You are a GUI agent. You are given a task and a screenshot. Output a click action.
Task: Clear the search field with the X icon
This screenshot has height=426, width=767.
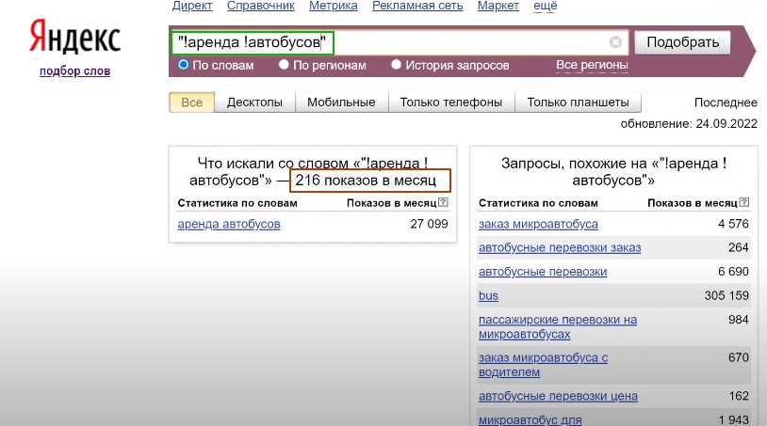[615, 42]
